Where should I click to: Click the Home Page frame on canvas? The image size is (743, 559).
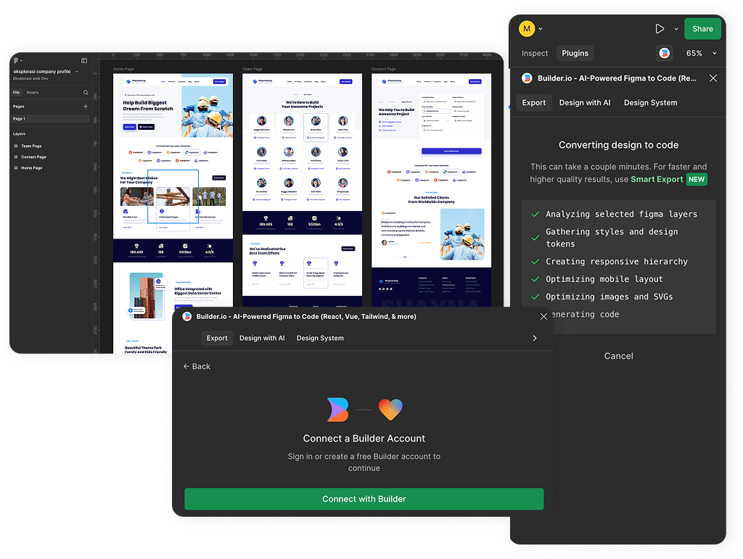point(173,213)
